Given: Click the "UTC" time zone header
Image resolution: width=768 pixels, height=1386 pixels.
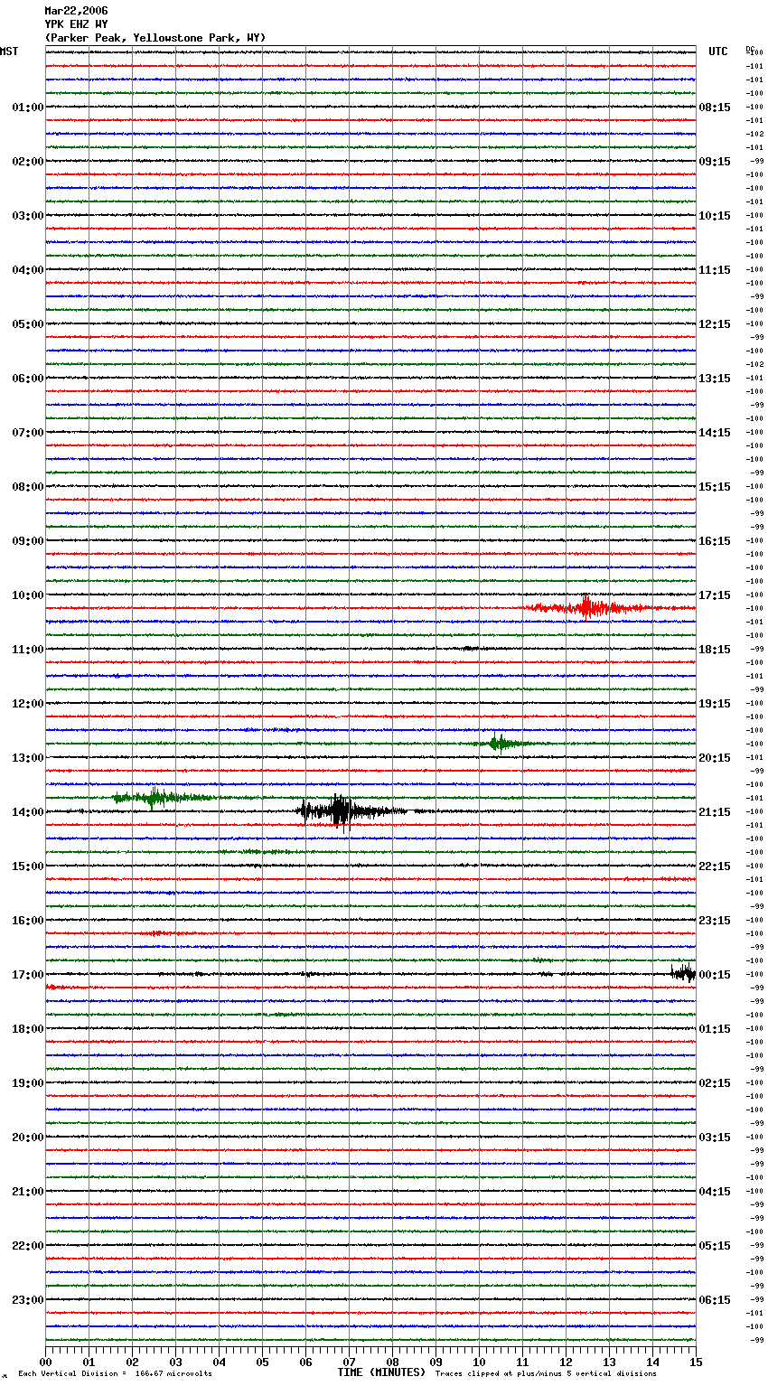Looking at the screenshot, I should point(718,52).
